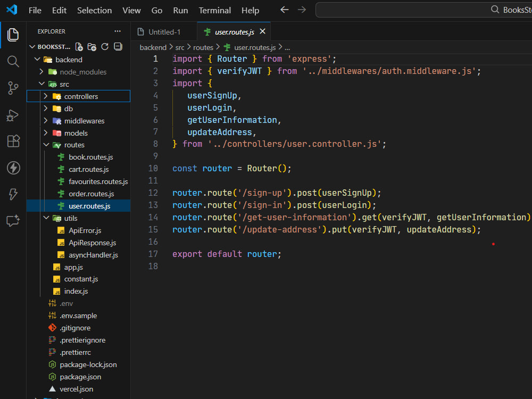Expand the middlewares folder
532x399 pixels.
(x=78, y=121)
